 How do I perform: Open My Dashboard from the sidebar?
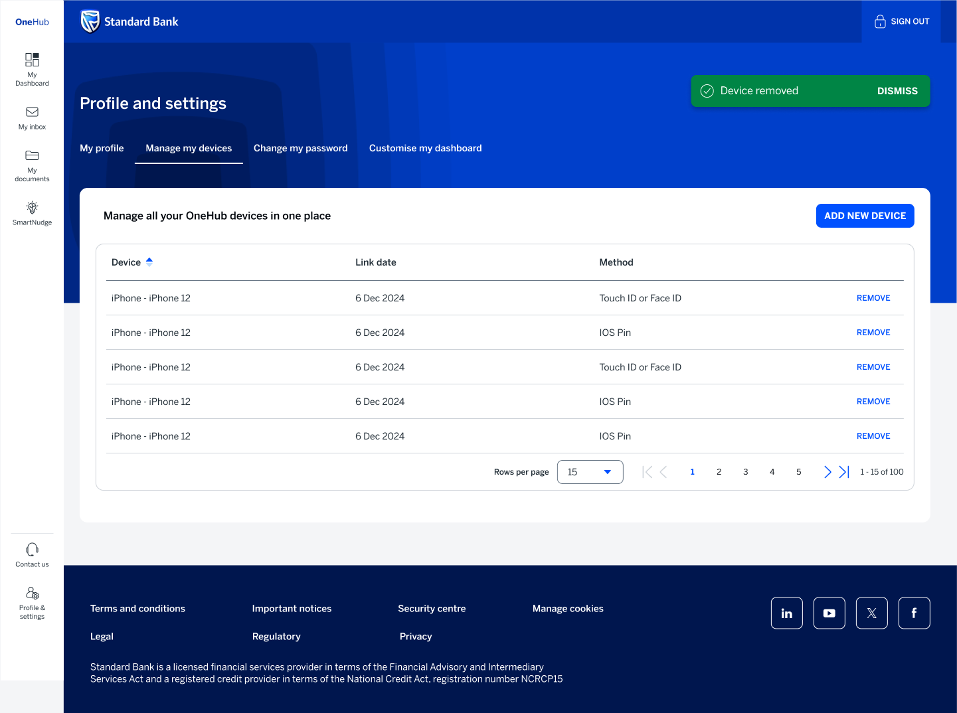[32, 60]
